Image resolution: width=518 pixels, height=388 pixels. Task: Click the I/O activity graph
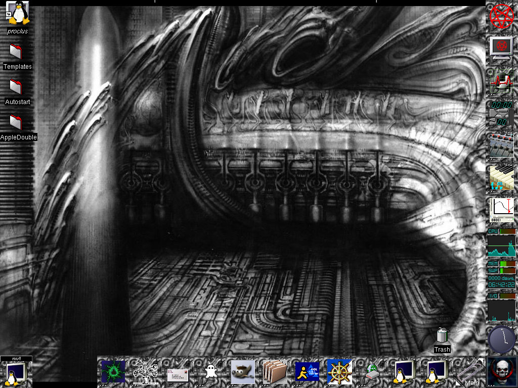[x=501, y=311]
